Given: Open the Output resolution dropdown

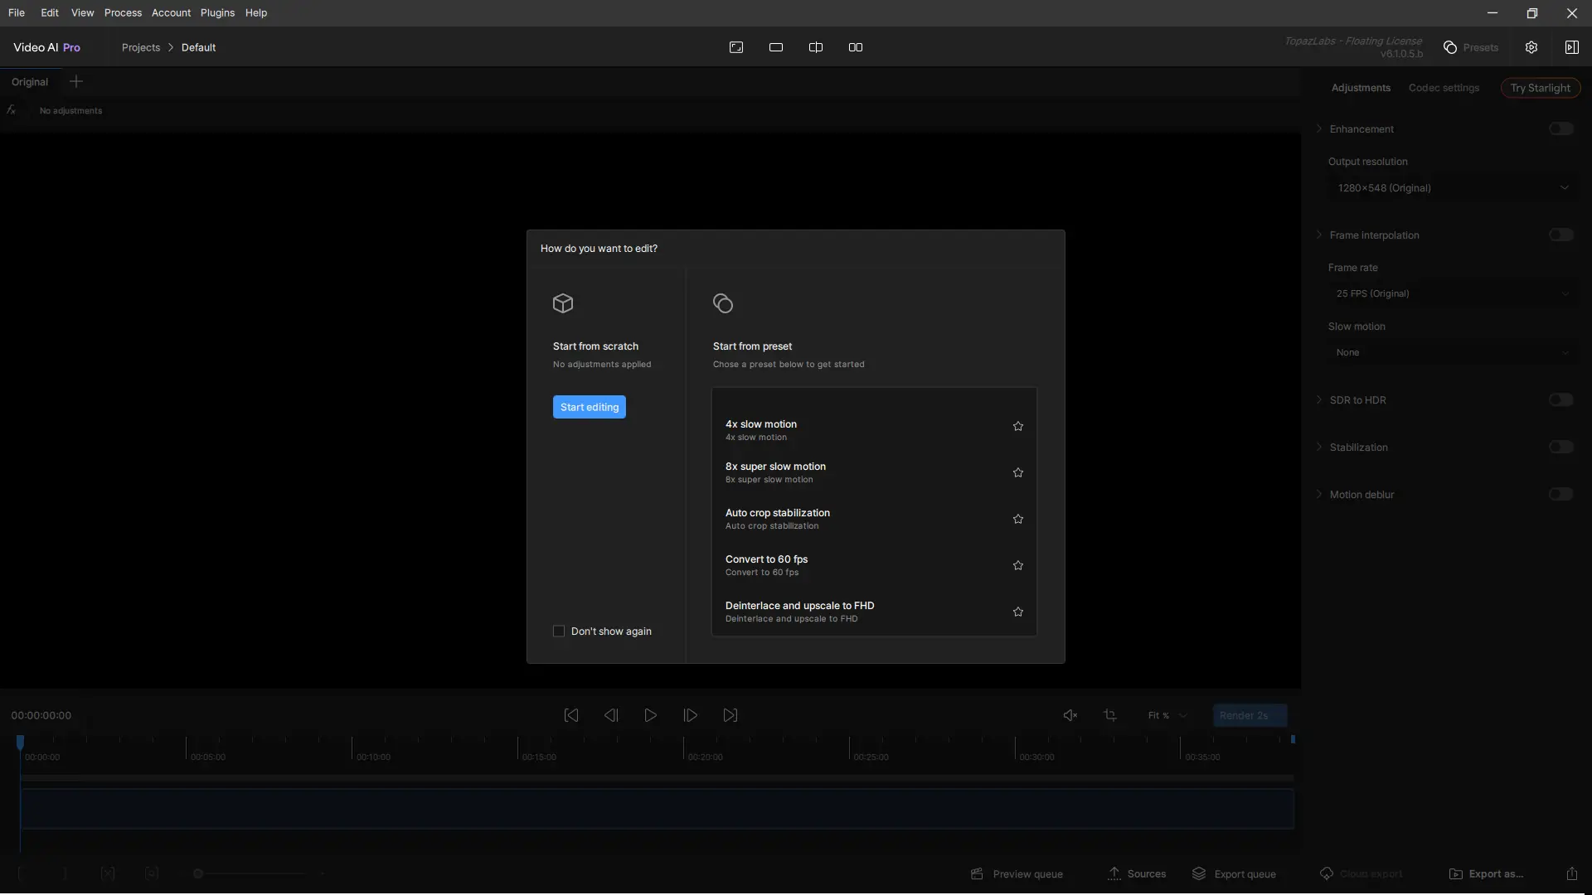Looking at the screenshot, I should 1453,188.
